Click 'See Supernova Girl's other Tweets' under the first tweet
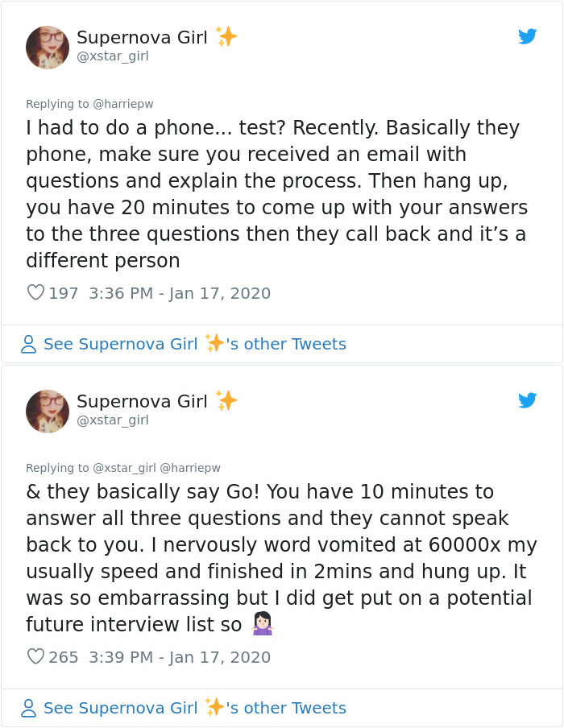Screen dimensions: 564x728 click(x=196, y=344)
